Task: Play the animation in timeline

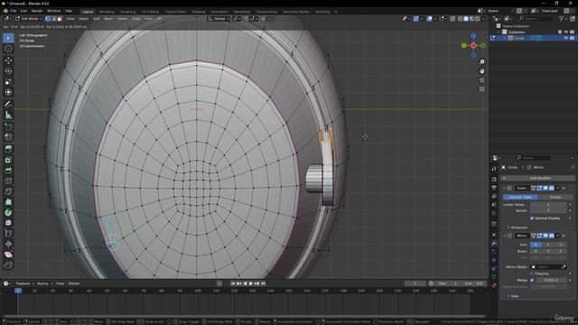Action: pos(251,283)
